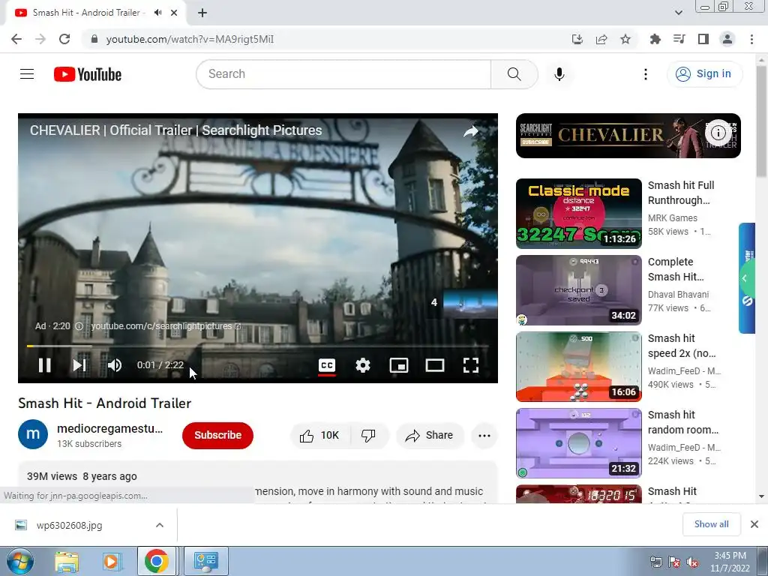Launch media player from taskbar

[111, 562]
